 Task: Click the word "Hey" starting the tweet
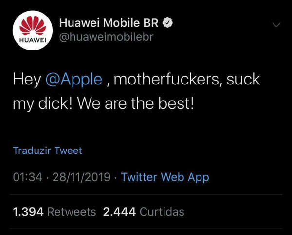(27, 80)
